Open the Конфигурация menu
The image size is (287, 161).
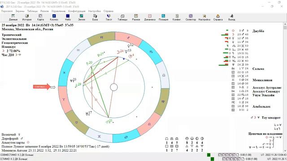pos(77,11)
